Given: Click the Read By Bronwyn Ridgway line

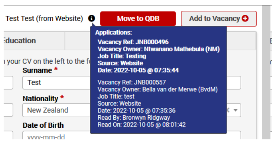Looking at the screenshot, I should click(134, 118).
